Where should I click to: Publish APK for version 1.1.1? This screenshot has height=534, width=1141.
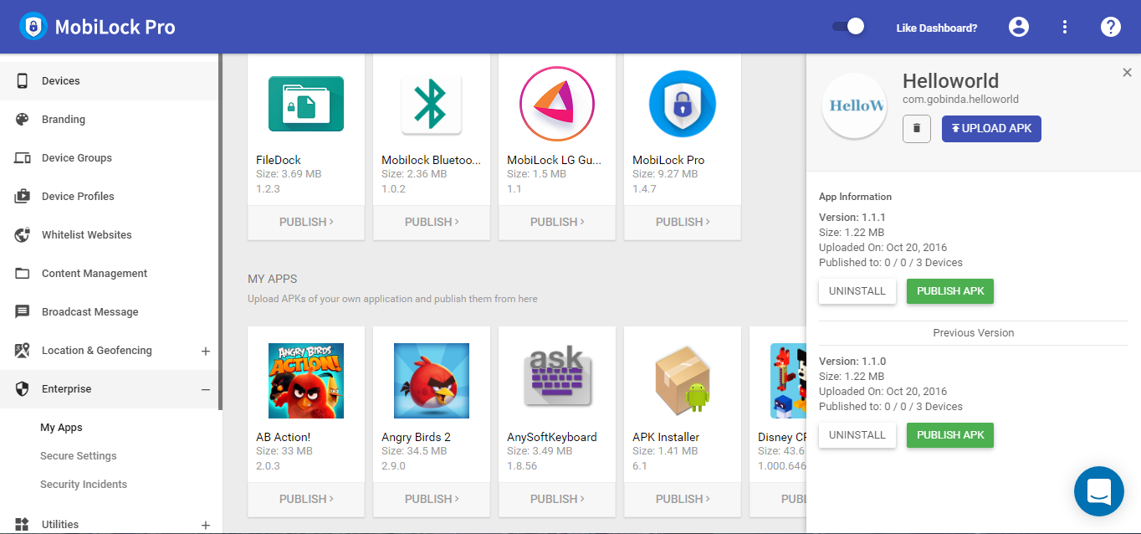point(950,291)
